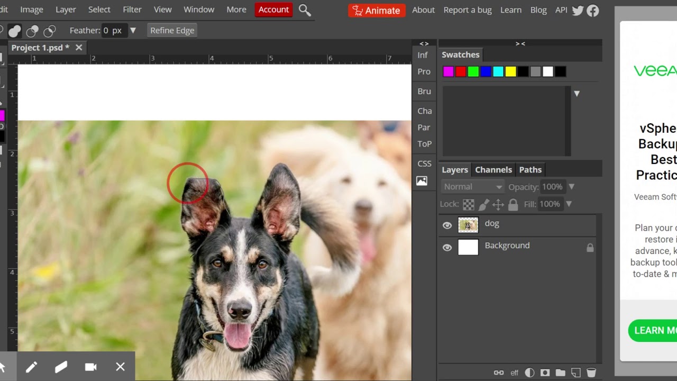
Task: Click the Account button
Action: click(x=274, y=10)
